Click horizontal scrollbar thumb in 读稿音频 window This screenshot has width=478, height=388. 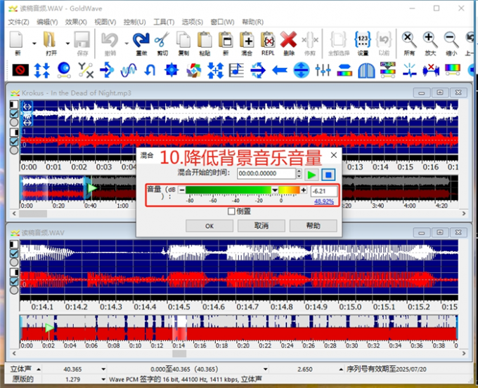(x=179, y=354)
